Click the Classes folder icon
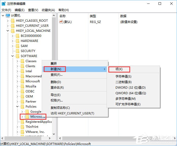The image size is (177, 146). point(23,61)
